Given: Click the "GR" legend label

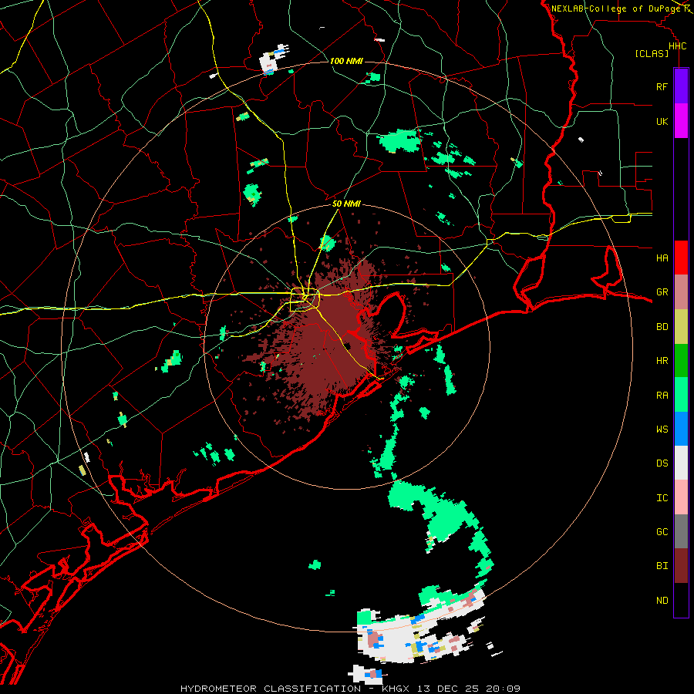Looking at the screenshot, I should 662,292.
